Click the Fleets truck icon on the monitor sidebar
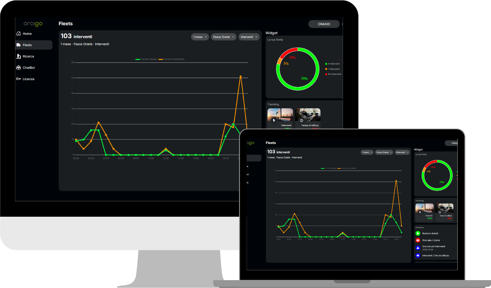 [18, 45]
